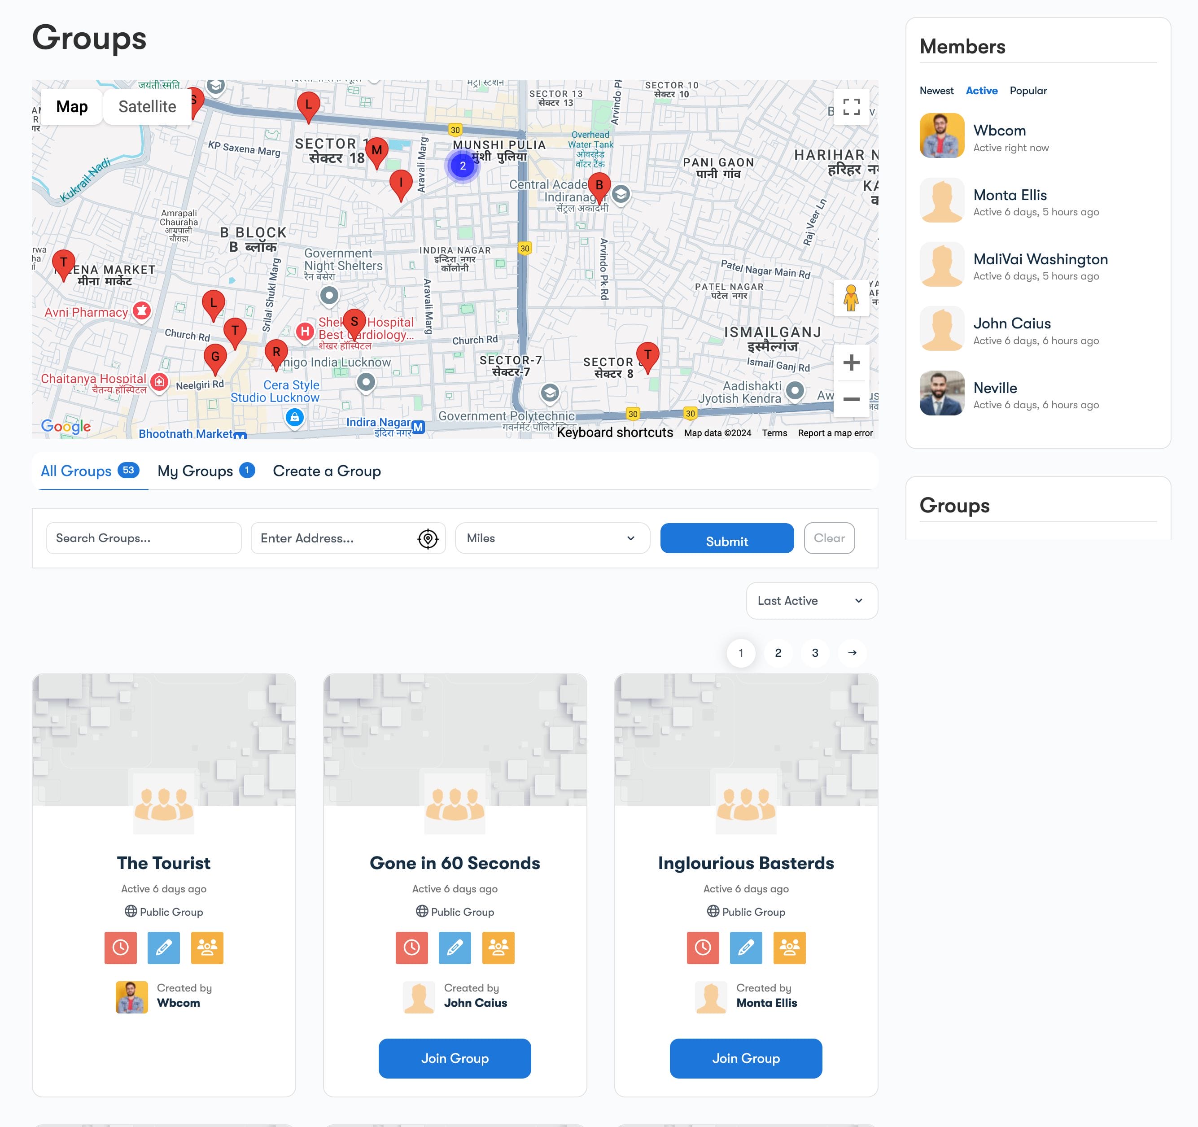Image resolution: width=1198 pixels, height=1127 pixels.
Task: Click the Submit search button
Action: [726, 538]
